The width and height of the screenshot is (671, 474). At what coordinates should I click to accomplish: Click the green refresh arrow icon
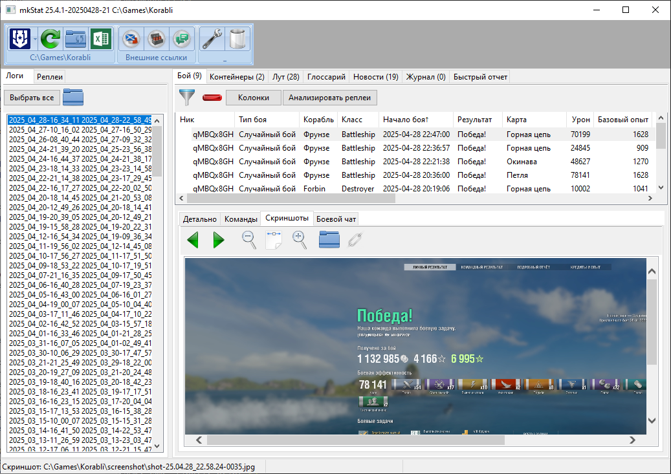pos(50,39)
